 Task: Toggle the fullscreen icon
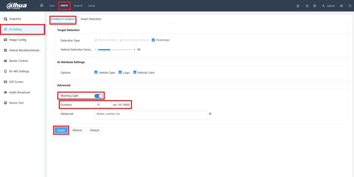(350, 6)
